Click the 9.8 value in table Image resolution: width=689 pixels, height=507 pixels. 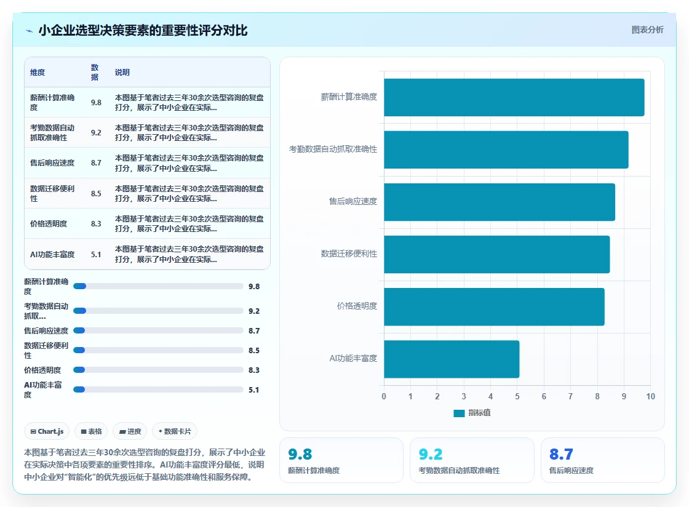click(x=96, y=103)
